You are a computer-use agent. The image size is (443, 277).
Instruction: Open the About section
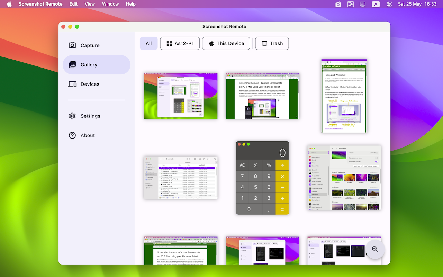[88, 135]
